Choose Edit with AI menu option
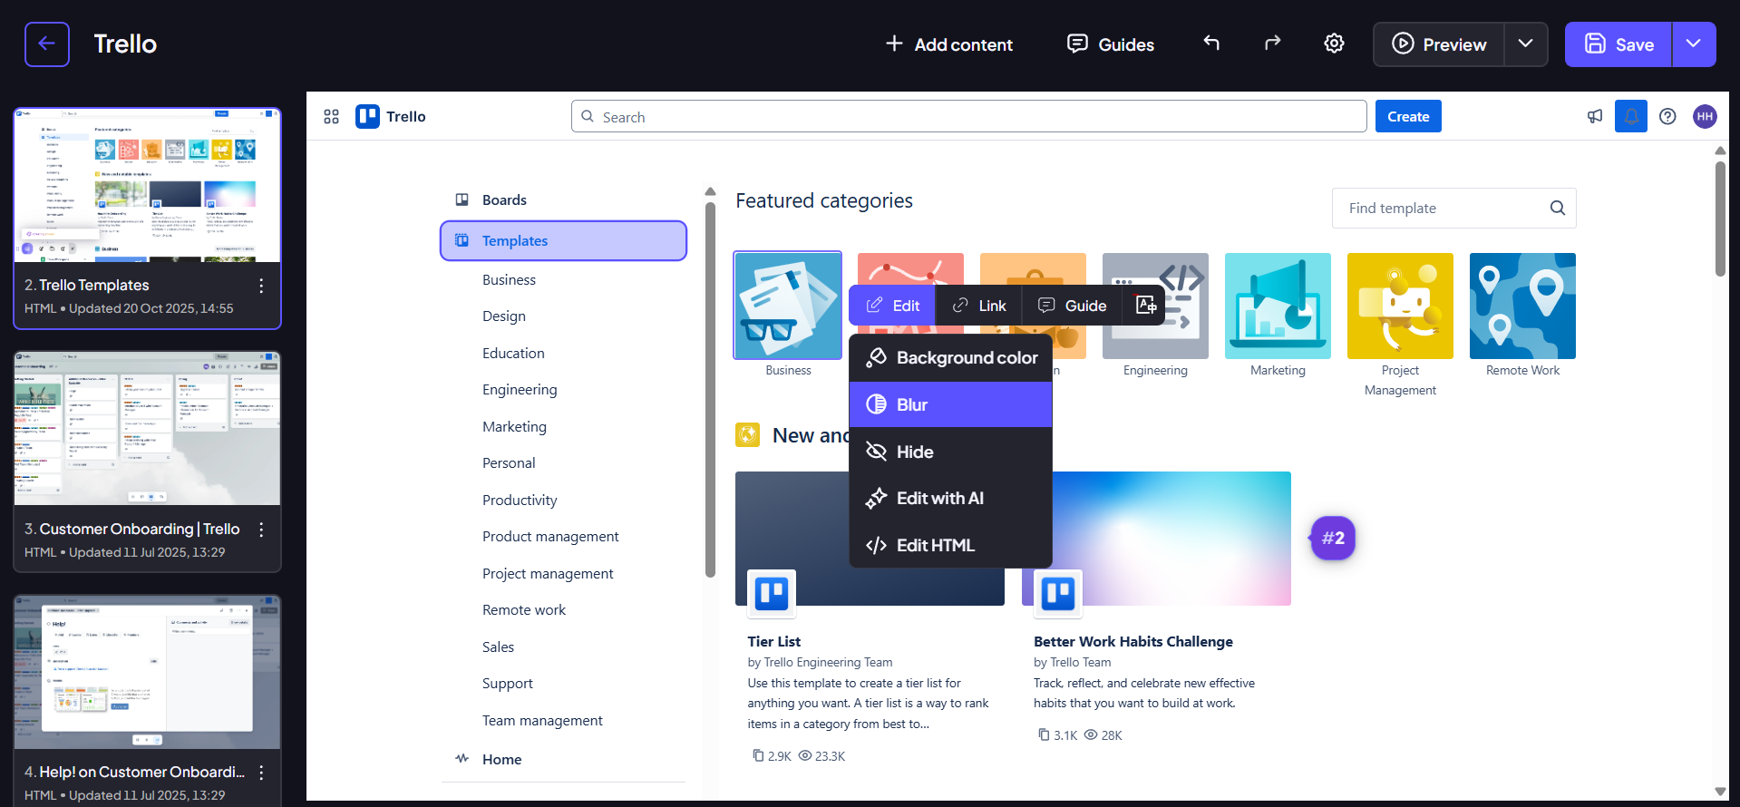 point(950,498)
